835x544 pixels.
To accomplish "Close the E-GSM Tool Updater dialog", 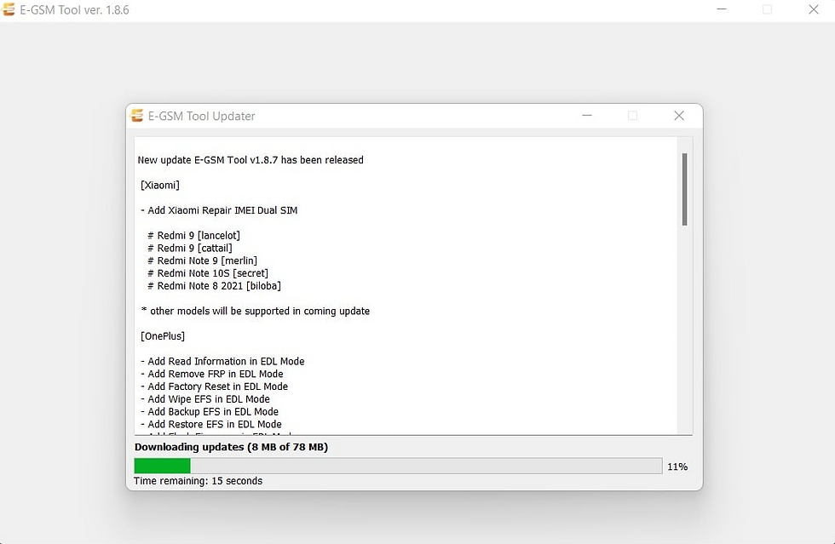I will click(679, 116).
